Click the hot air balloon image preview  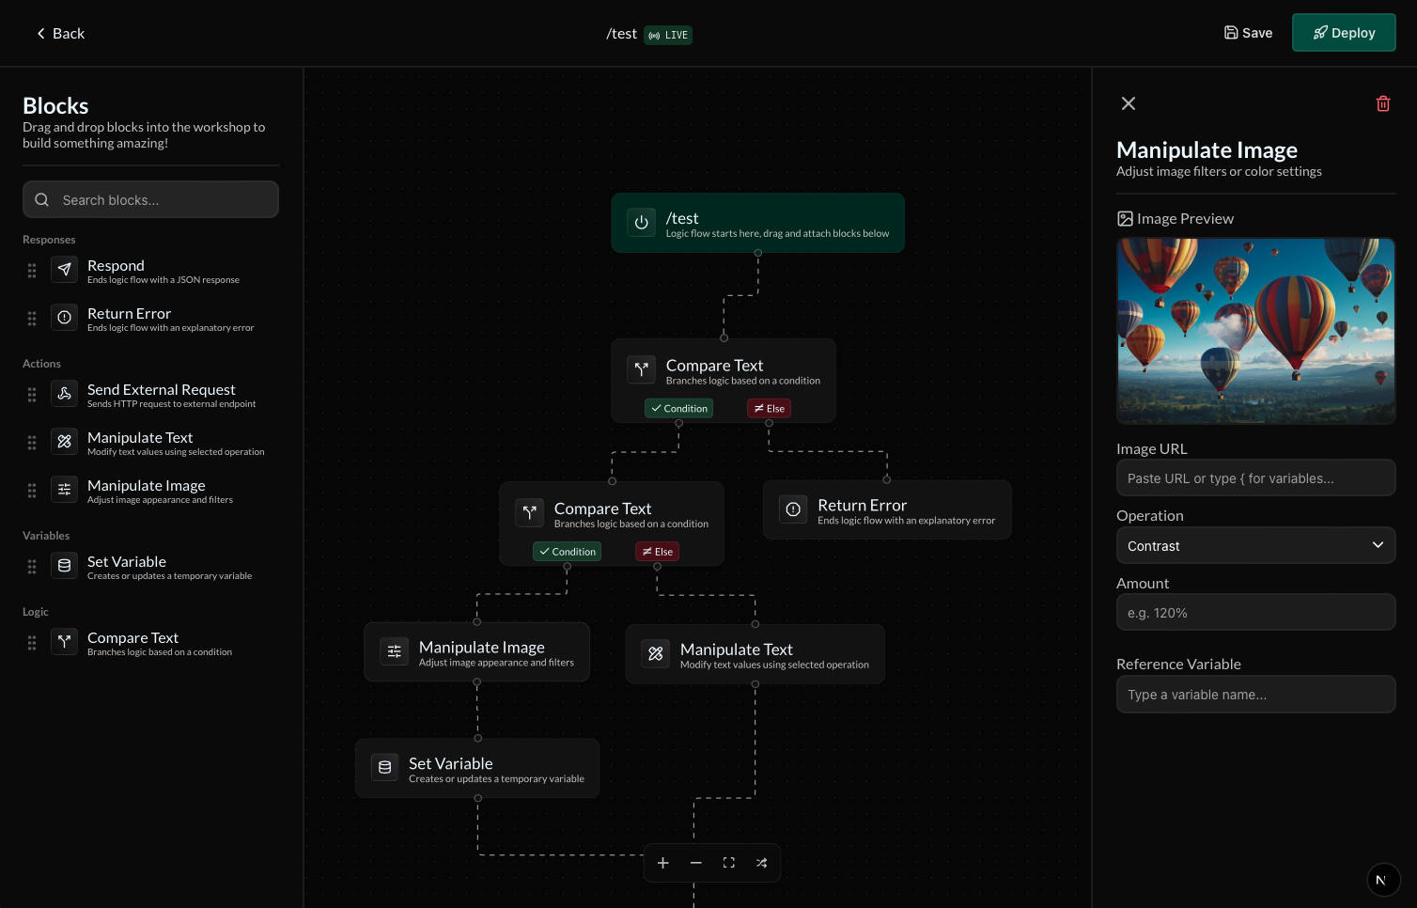[x=1255, y=330]
